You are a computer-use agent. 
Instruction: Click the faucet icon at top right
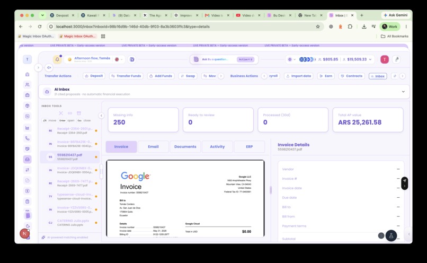[x=397, y=59]
